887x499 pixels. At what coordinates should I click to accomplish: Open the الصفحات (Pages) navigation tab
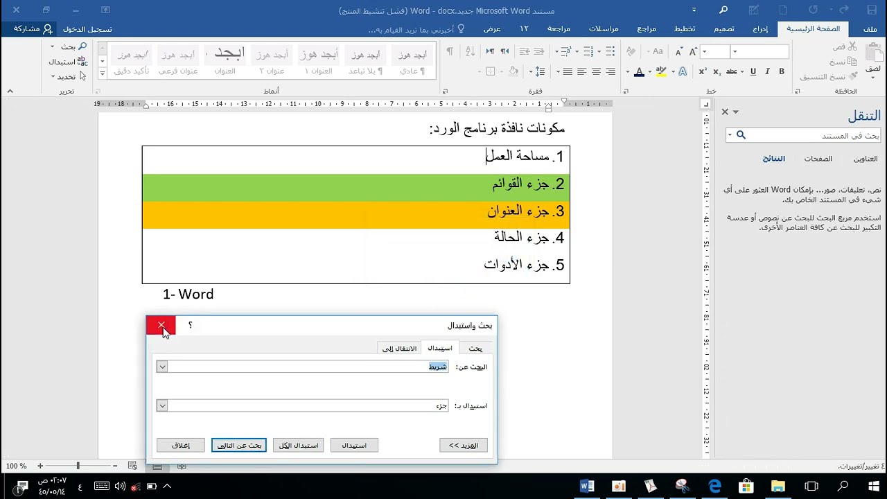pyautogui.click(x=818, y=159)
